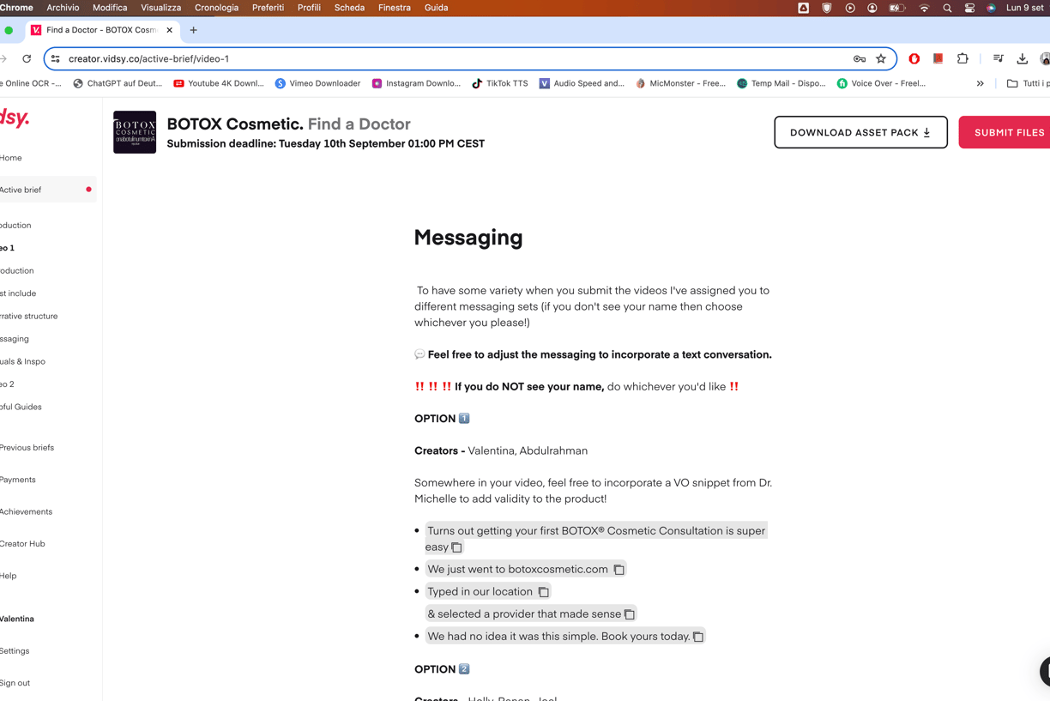Jump to 'rrative structure' section link

coord(29,316)
